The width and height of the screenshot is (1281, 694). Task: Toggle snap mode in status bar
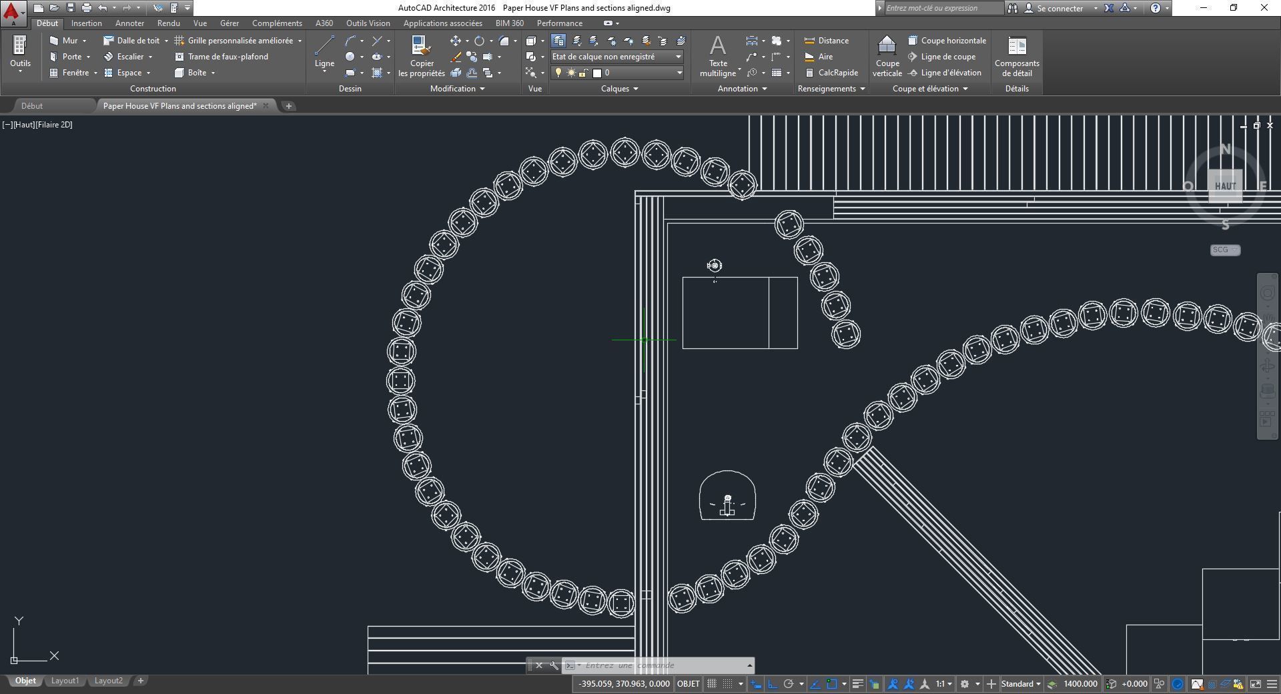tap(728, 684)
